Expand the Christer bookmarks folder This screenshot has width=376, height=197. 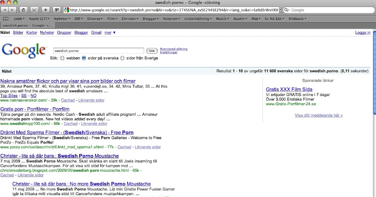point(130,19)
